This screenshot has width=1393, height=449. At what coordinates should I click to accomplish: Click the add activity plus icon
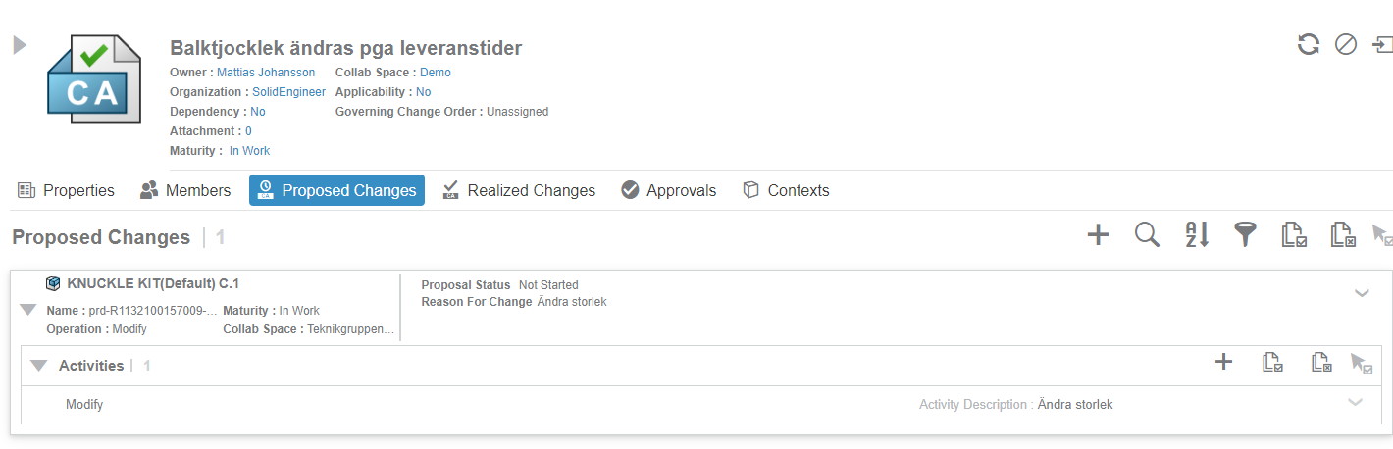tap(1223, 362)
